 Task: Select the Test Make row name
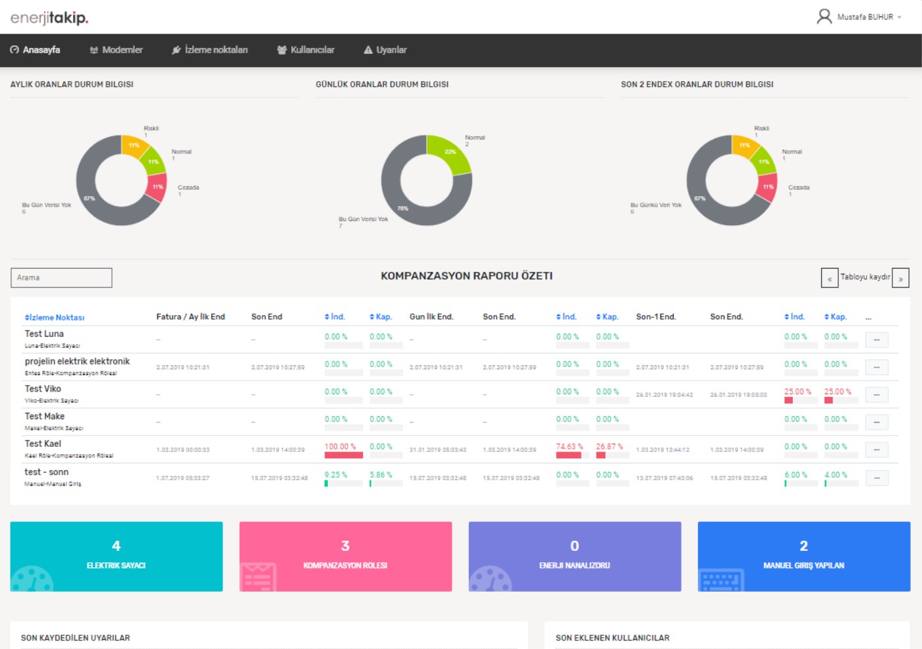45,417
